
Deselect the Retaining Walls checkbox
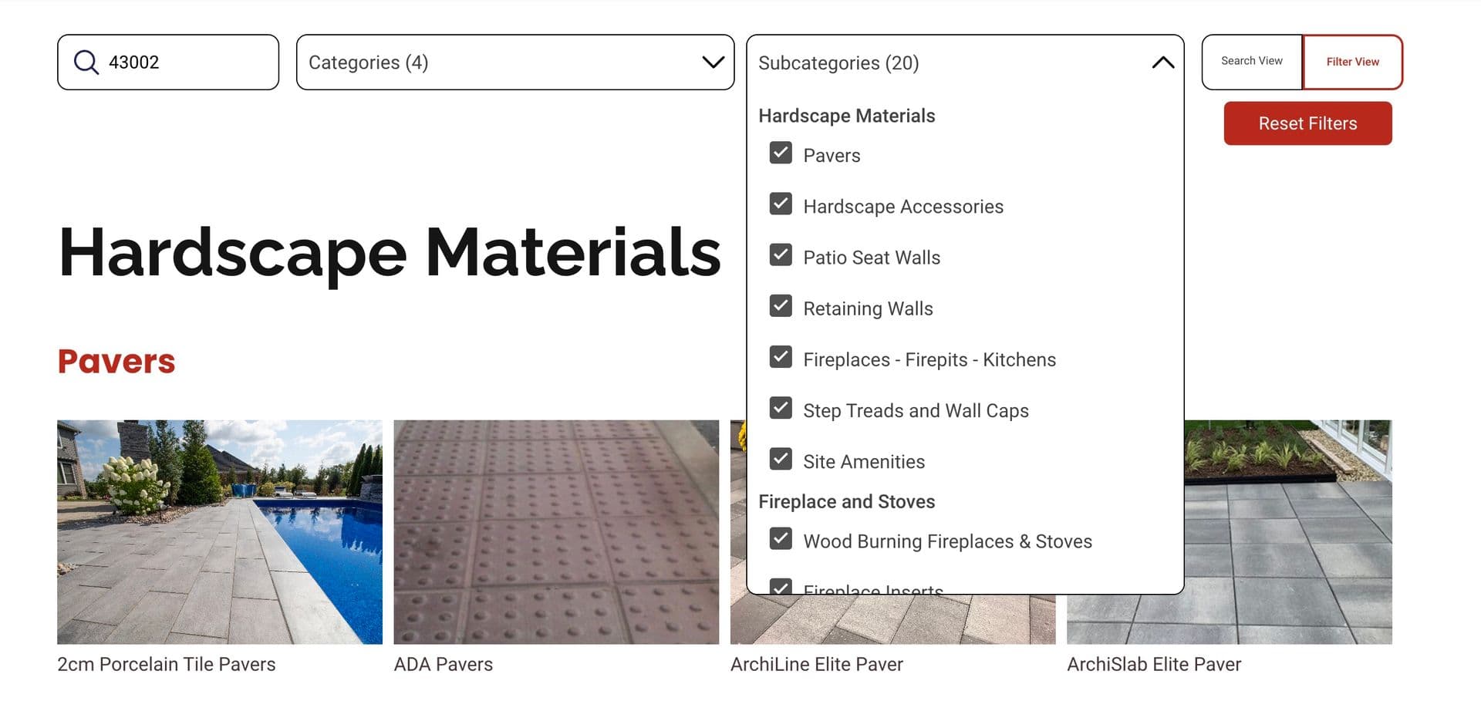781,306
